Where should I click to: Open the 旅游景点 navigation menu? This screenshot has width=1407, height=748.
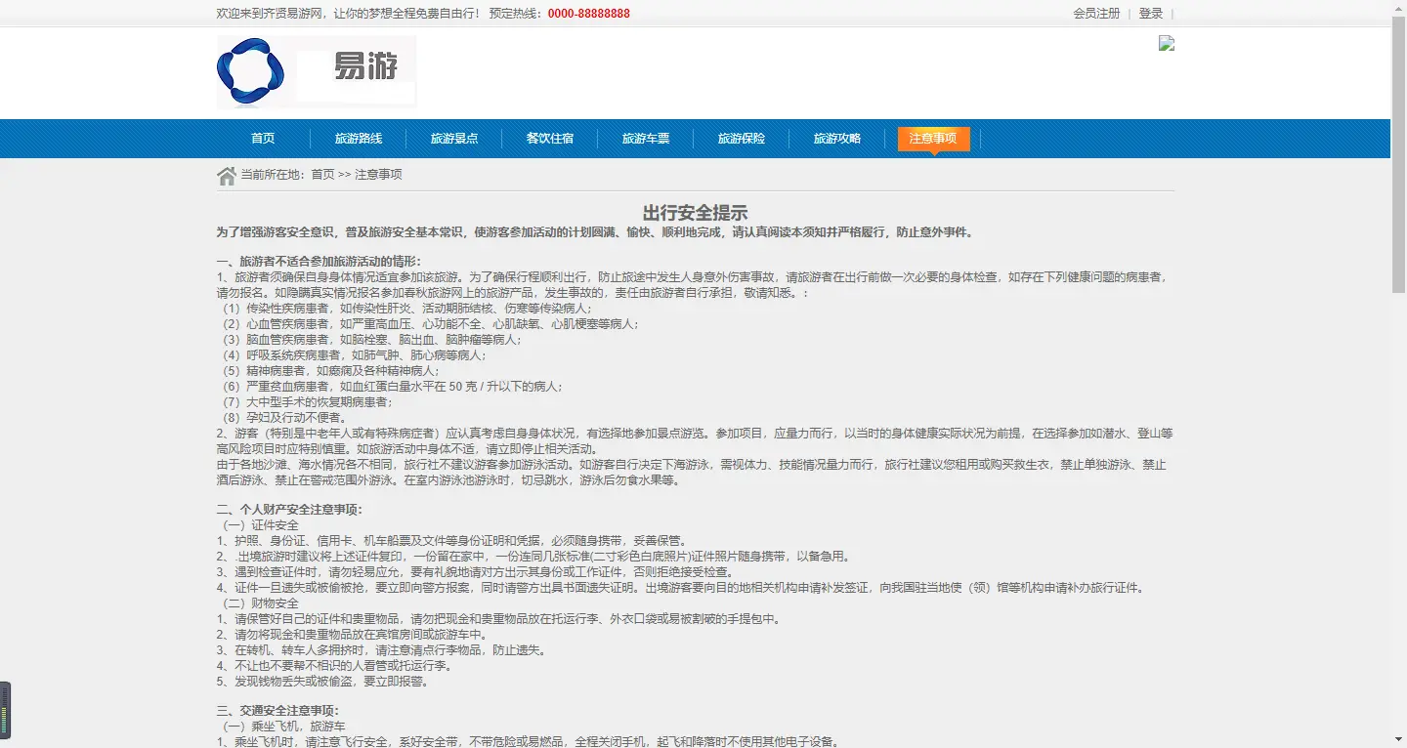pyautogui.click(x=453, y=139)
